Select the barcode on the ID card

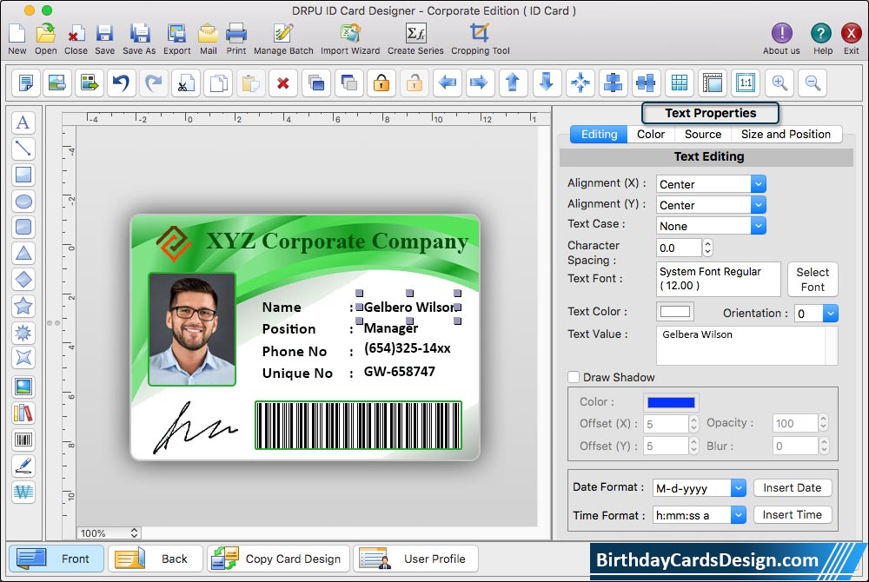(x=358, y=425)
